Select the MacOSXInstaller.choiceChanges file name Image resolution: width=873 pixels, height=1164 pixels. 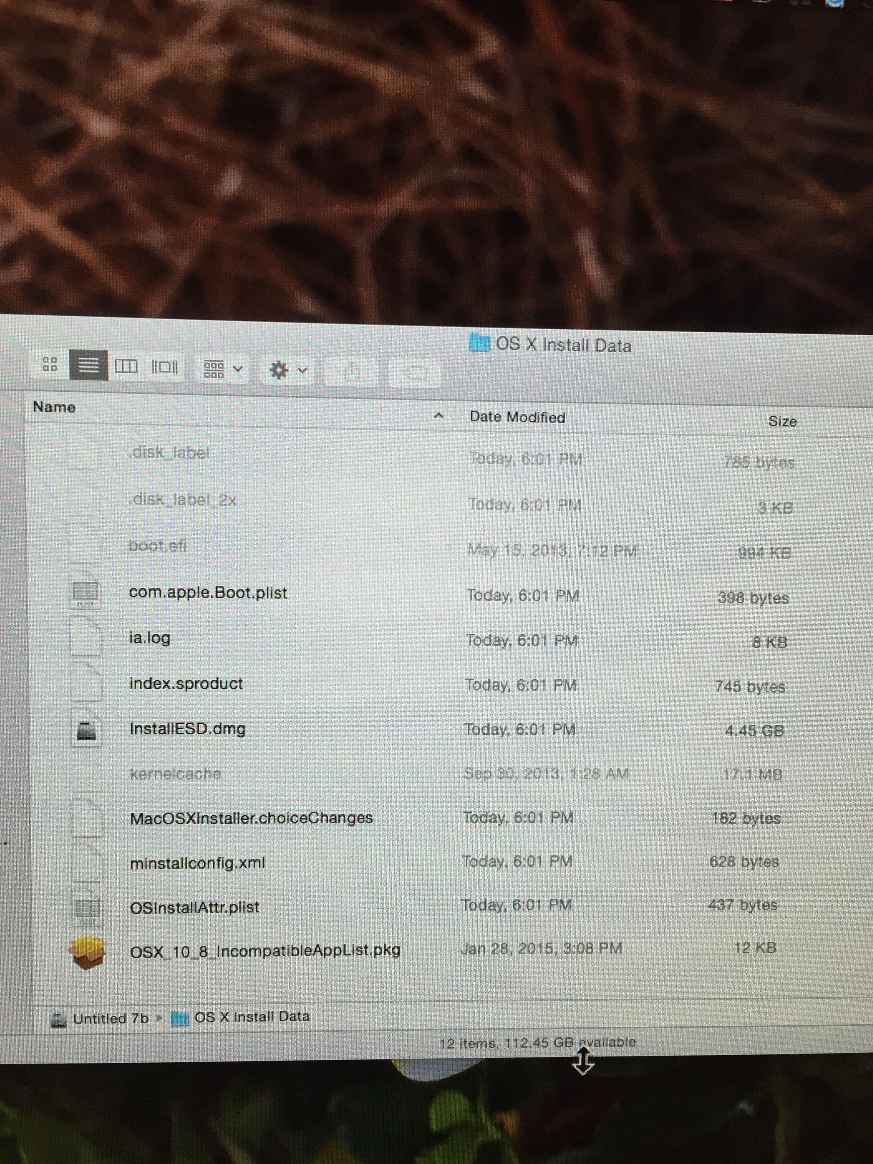pos(251,818)
